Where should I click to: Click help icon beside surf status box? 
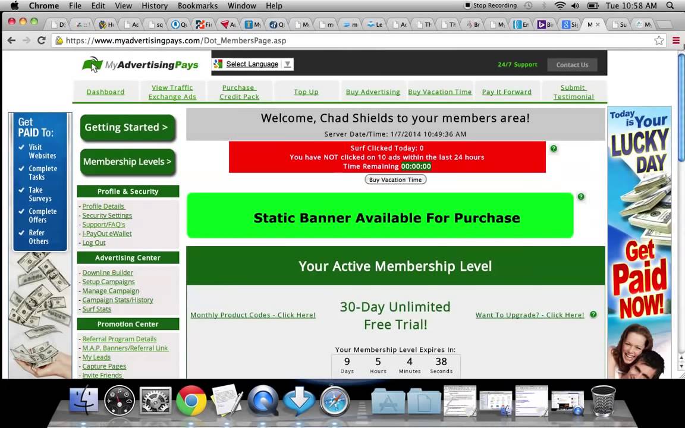tap(554, 149)
